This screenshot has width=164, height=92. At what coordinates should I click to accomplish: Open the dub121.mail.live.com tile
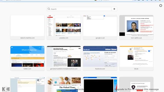(x=27, y=27)
